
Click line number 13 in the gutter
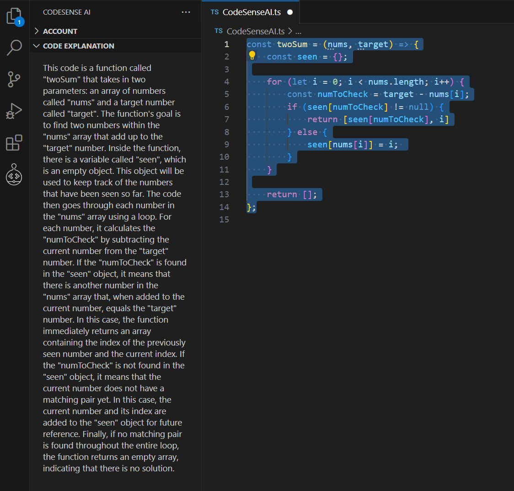224,194
